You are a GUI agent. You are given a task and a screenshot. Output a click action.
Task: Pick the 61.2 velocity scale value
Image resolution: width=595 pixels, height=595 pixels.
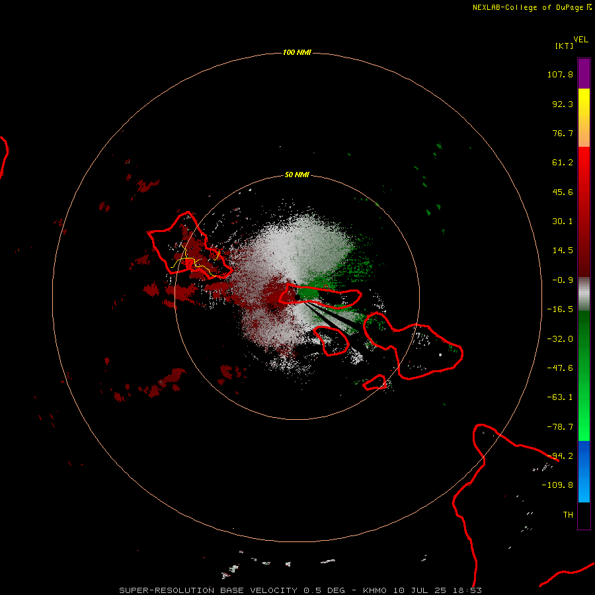point(563,163)
